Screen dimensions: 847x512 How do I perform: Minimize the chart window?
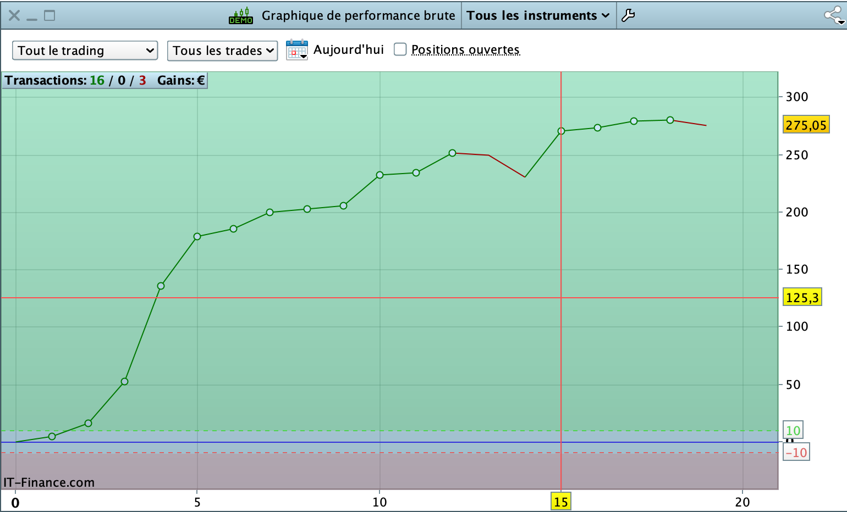(x=32, y=15)
